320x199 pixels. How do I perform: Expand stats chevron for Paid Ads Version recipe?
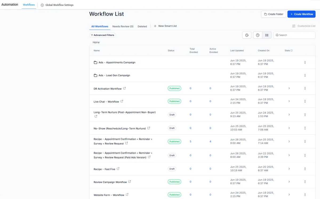(289, 155)
